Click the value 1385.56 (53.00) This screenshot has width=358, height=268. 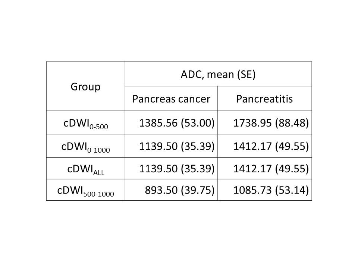(x=176, y=123)
